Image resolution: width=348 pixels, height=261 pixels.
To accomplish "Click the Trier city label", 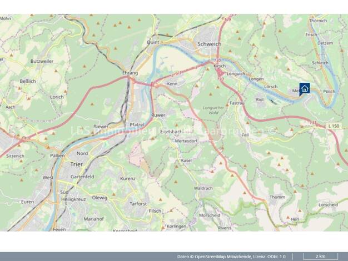I will [x=76, y=164].
